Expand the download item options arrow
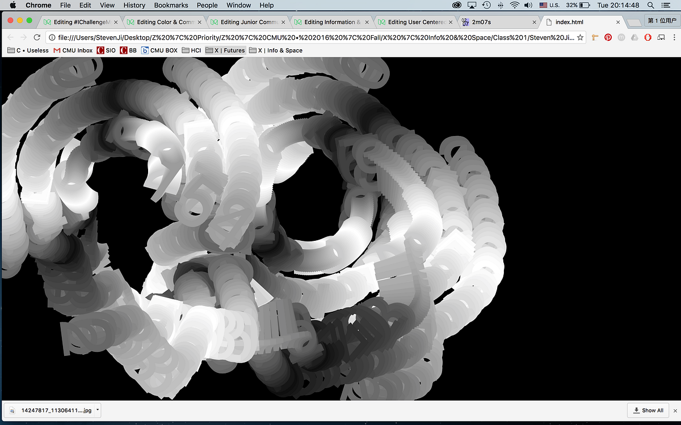This screenshot has width=681, height=425. coord(98,410)
